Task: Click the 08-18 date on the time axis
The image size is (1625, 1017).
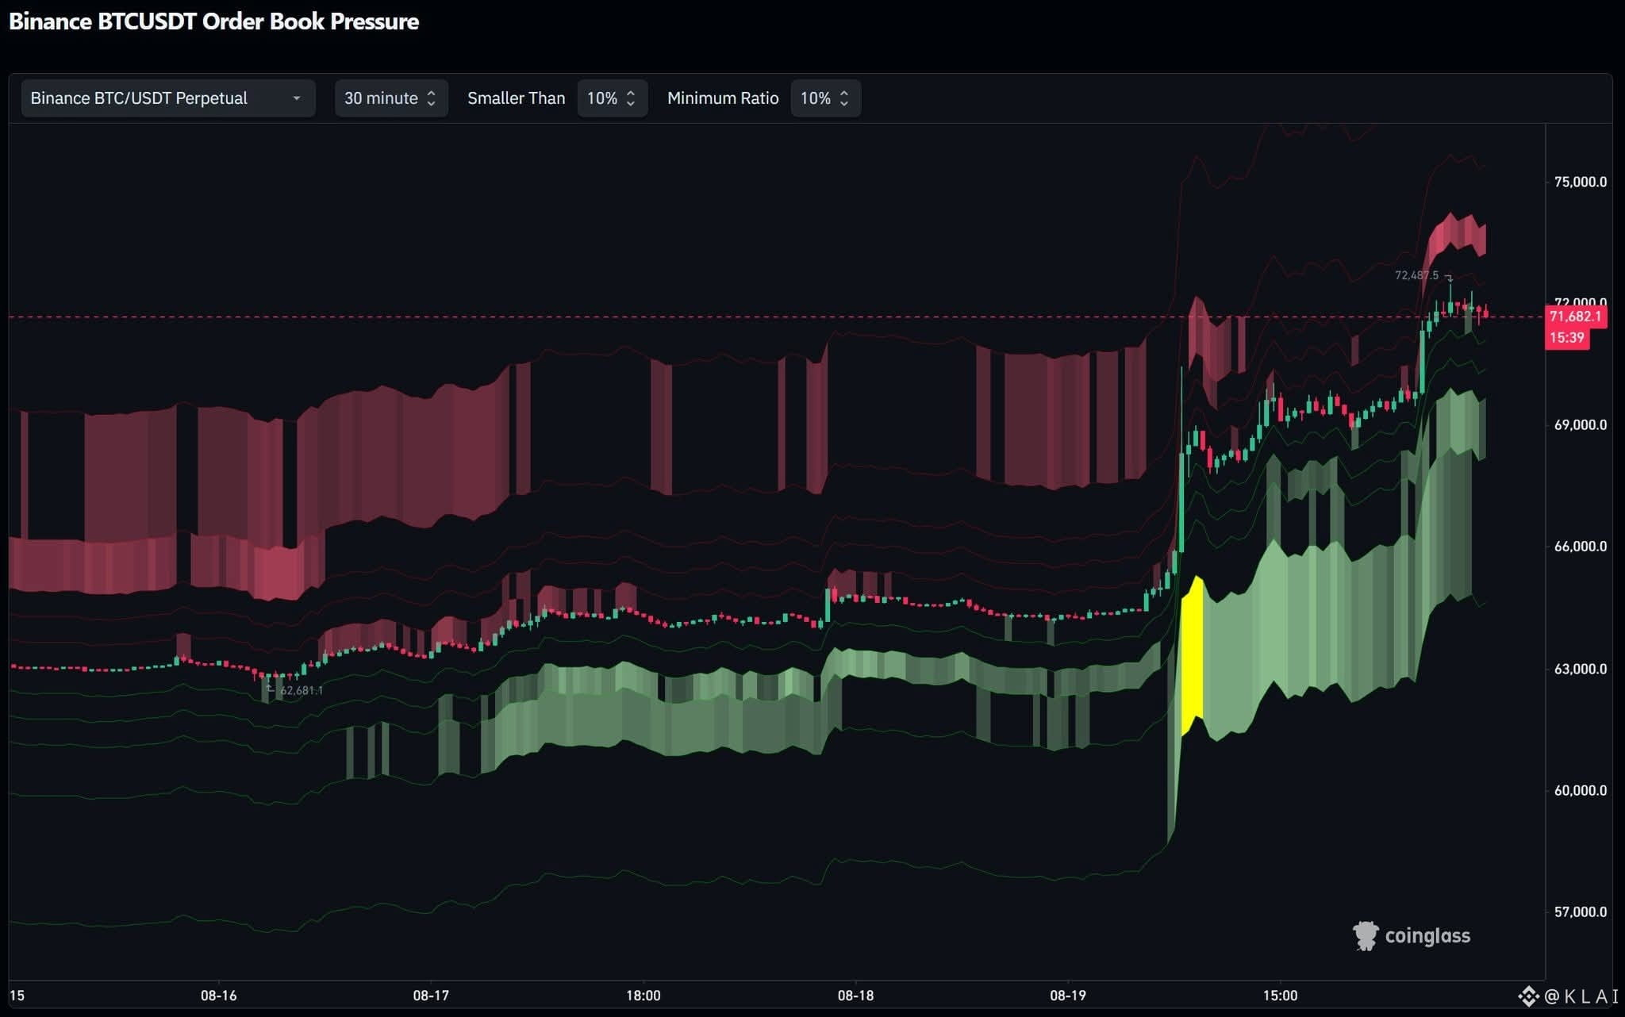Action: [x=855, y=996]
